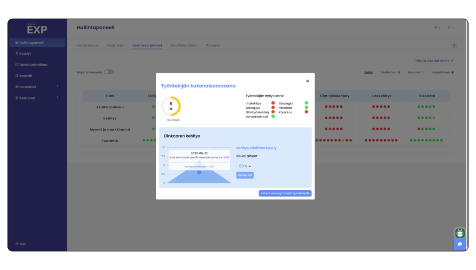Image resolution: width=476 pixels, height=270 pixels.
Task: Click the blue data point on chart
Action: [199, 172]
